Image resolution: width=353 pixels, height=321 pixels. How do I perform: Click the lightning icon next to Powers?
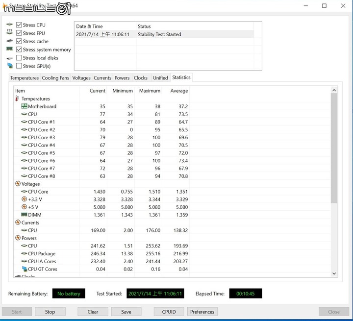(18, 238)
